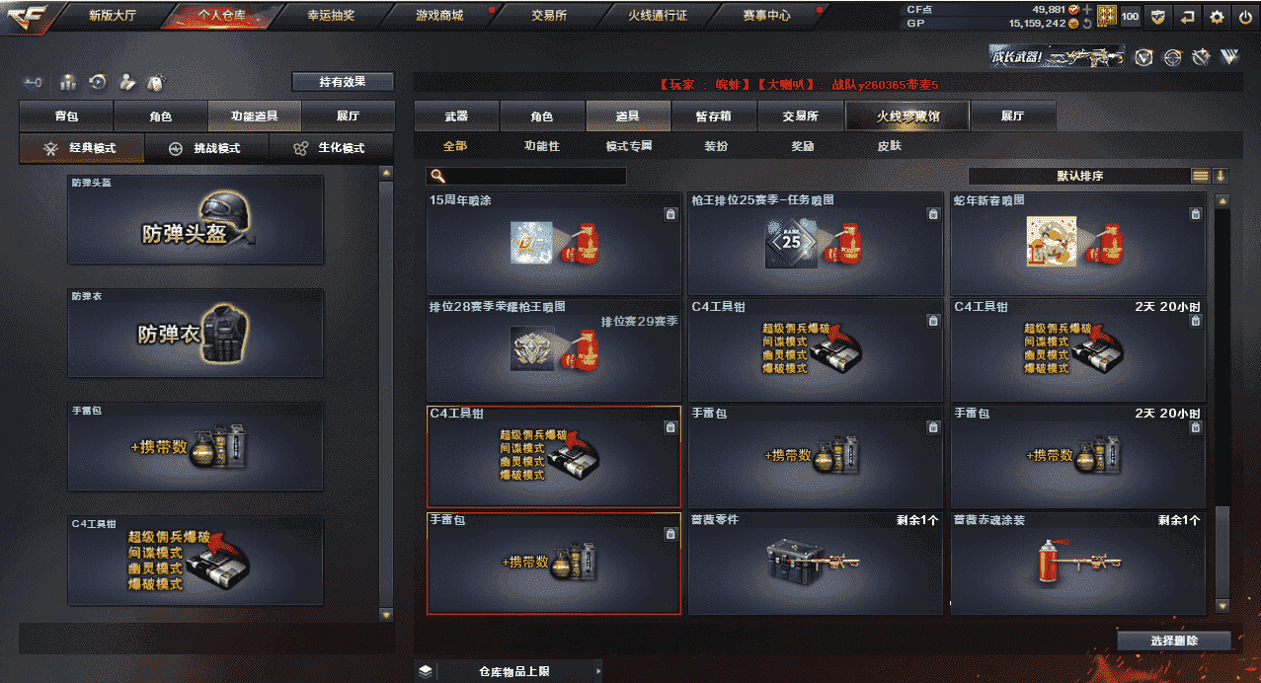Expand the 仓库物品上限 panel
Screen dimensions: 1261x683
click(508, 671)
